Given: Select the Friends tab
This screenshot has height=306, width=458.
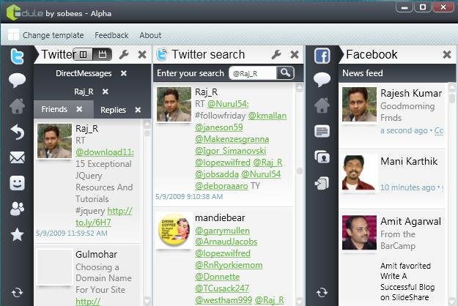Looking at the screenshot, I should [54, 109].
